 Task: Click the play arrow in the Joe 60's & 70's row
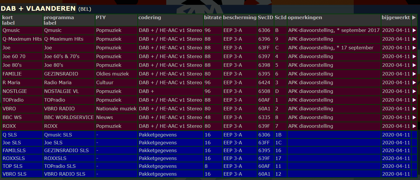[x=414, y=56]
